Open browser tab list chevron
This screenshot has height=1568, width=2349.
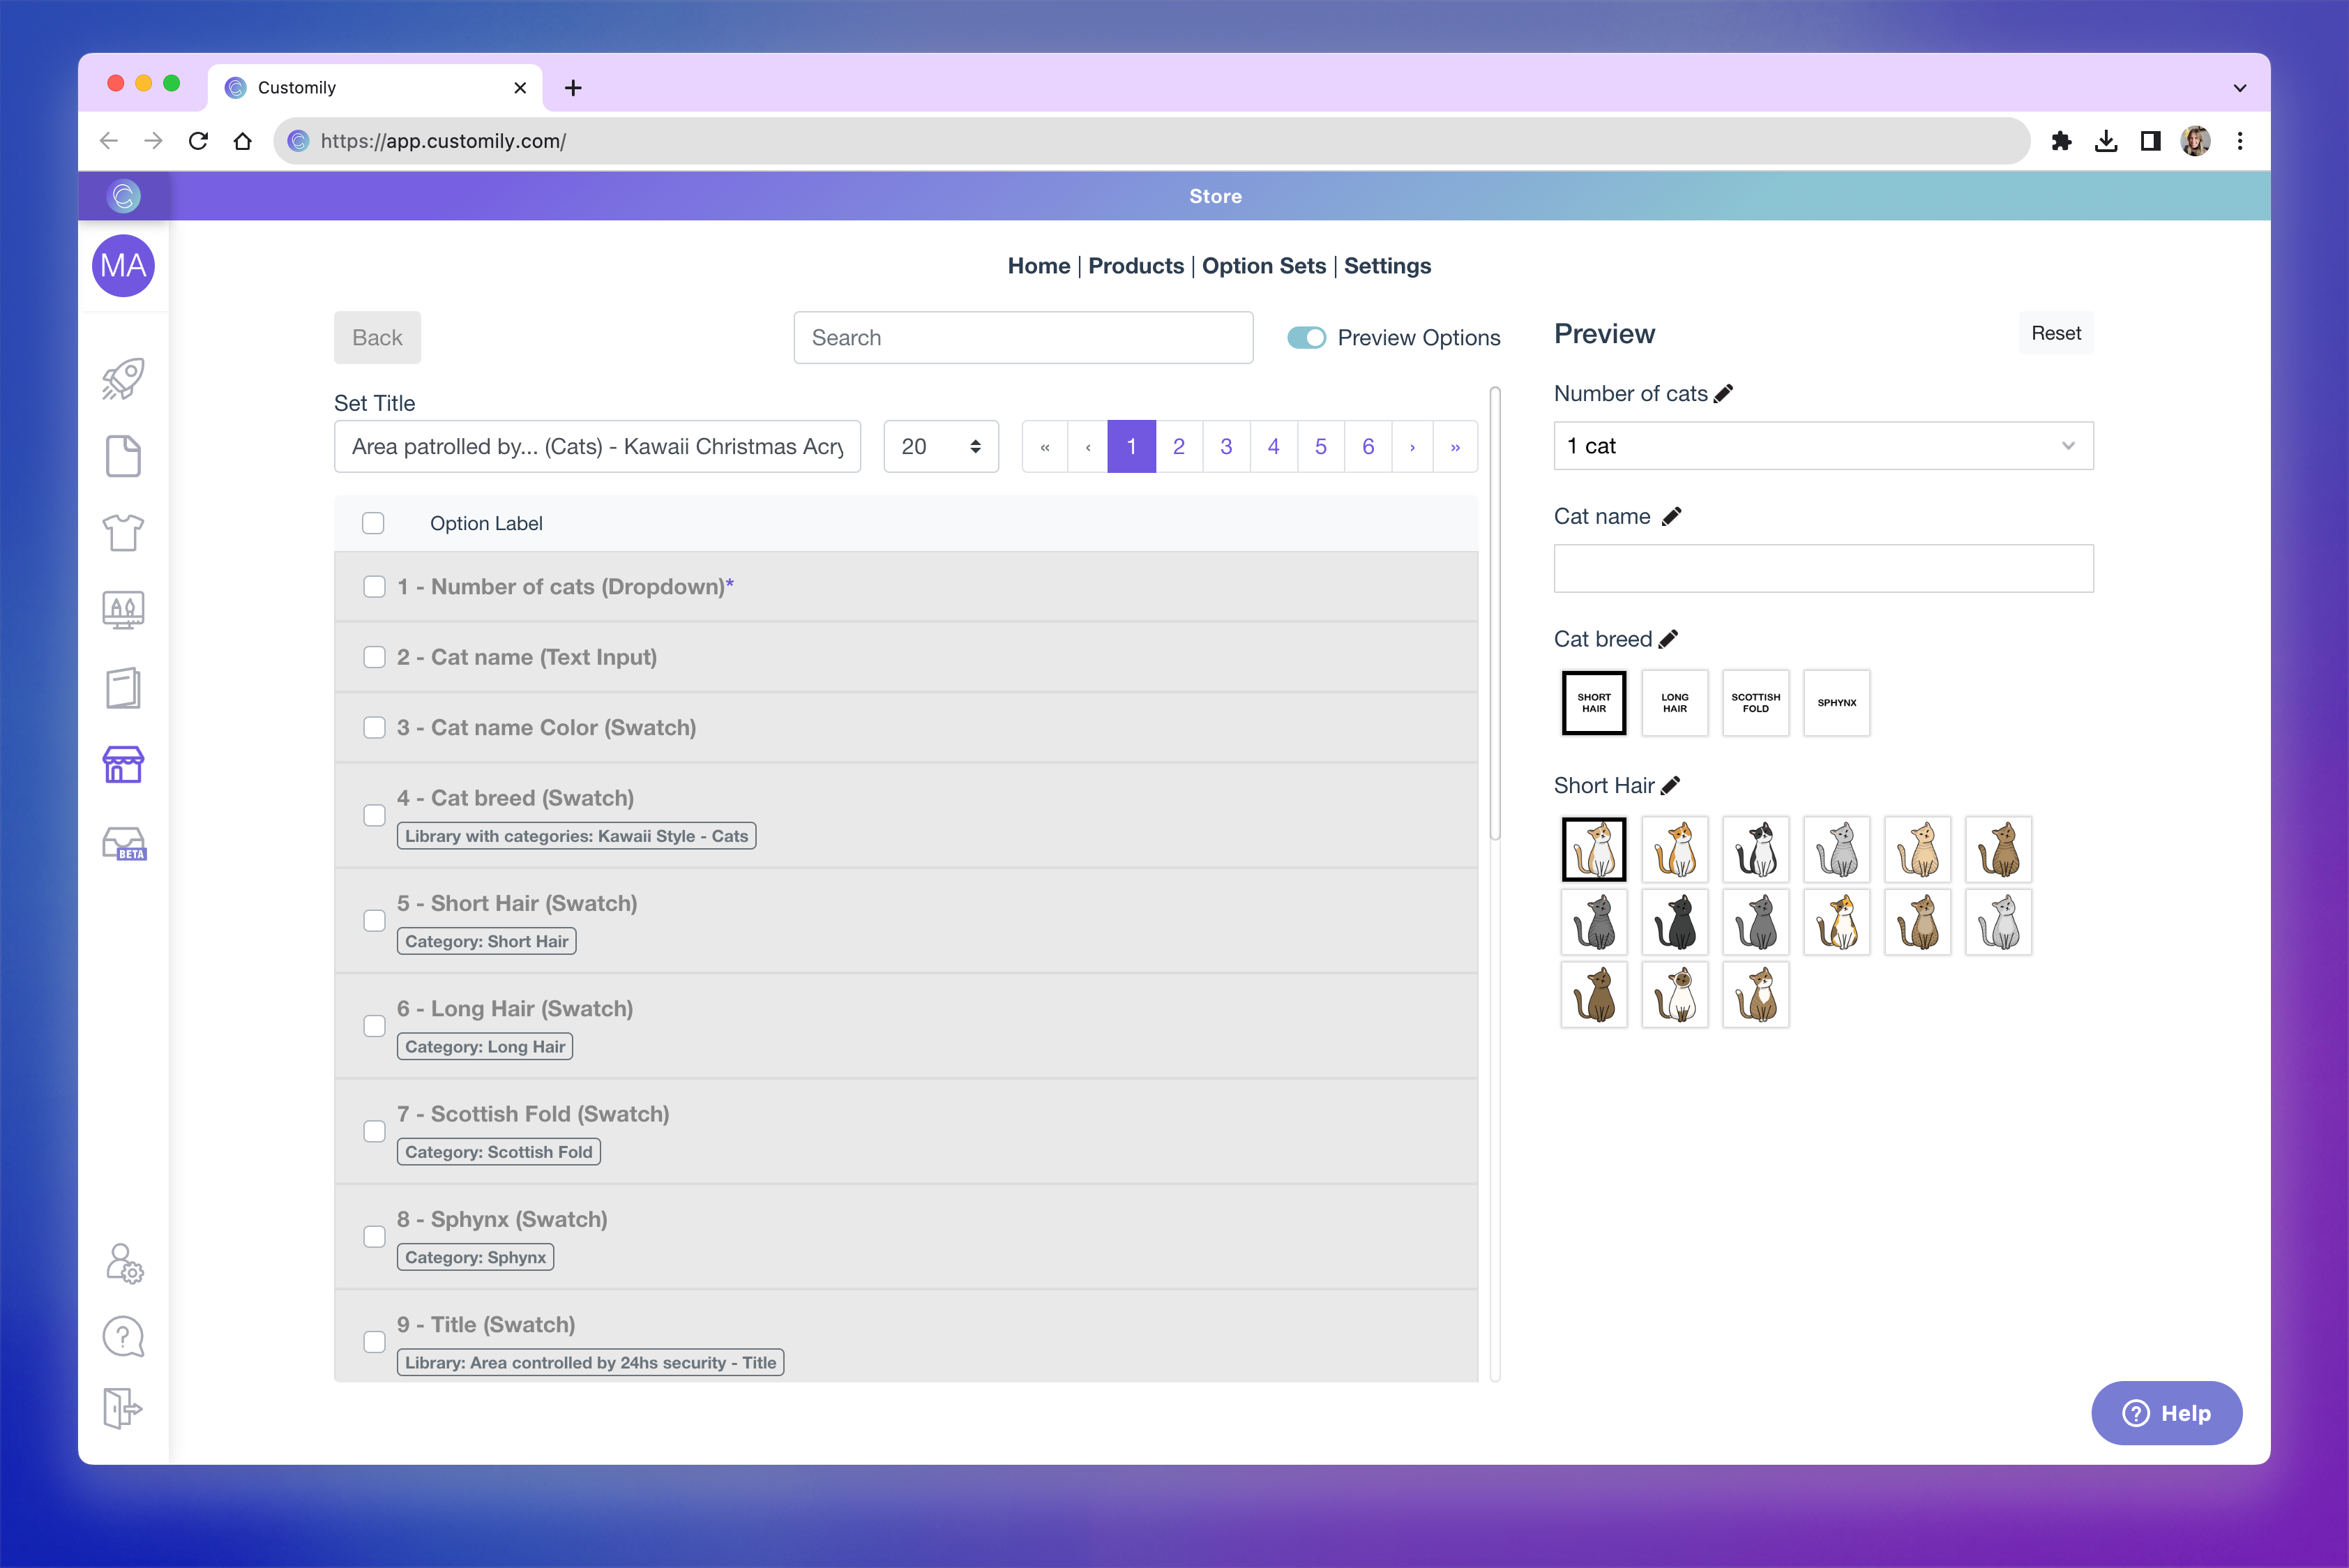coord(2239,88)
